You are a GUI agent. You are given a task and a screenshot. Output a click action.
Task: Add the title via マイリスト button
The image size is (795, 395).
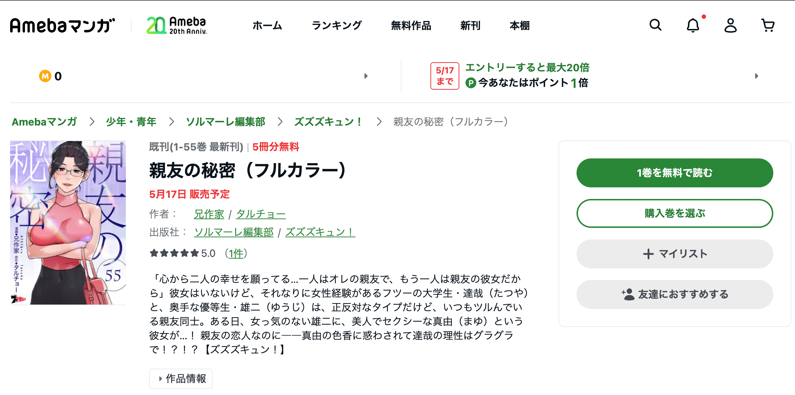(x=675, y=254)
